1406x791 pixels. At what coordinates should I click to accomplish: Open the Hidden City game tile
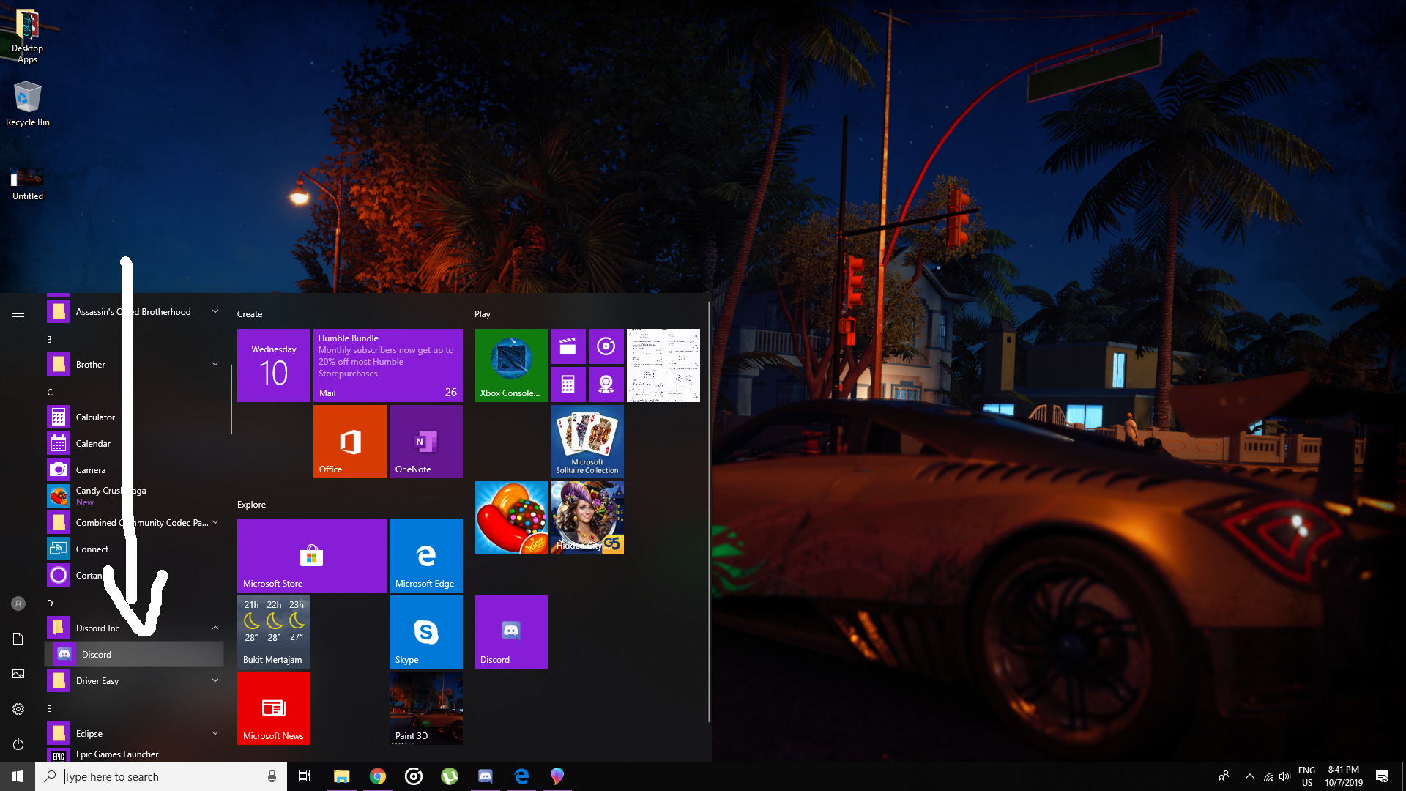[587, 518]
